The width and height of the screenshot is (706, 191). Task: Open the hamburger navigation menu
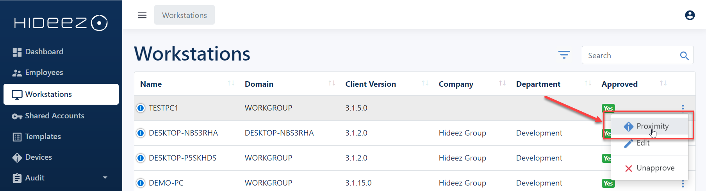click(x=142, y=15)
